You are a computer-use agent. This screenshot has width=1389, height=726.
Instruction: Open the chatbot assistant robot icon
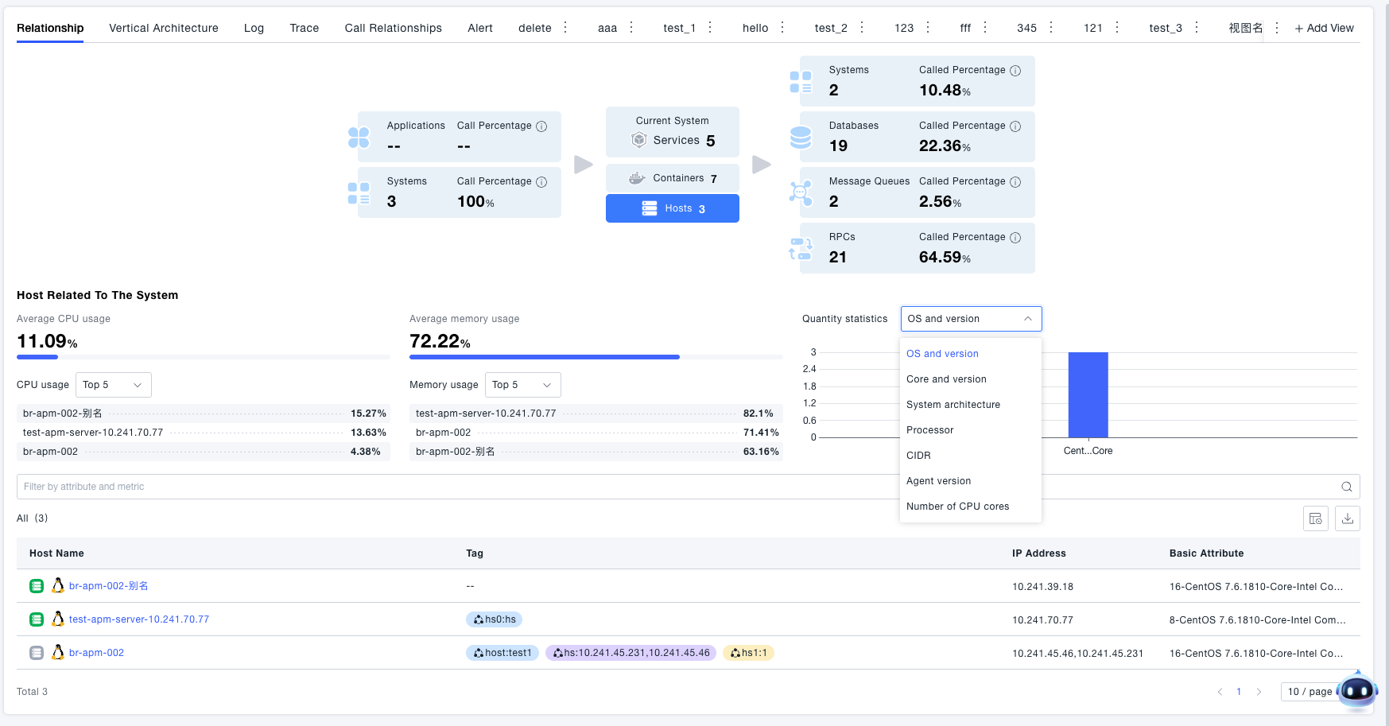pos(1356,690)
